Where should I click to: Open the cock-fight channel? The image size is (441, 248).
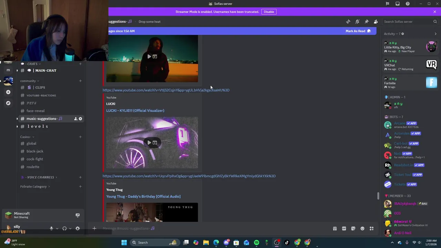[x=51, y=159]
